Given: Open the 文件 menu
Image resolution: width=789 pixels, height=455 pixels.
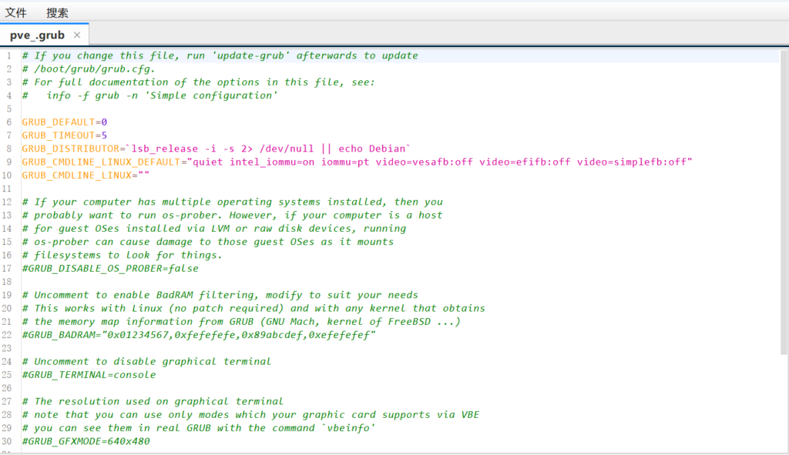Looking at the screenshot, I should click(x=15, y=12).
